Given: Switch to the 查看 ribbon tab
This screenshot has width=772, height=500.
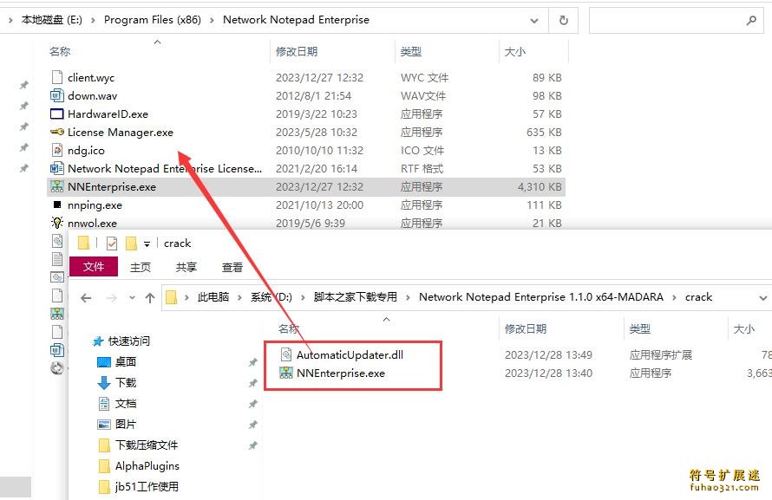Looking at the screenshot, I should click(x=231, y=267).
